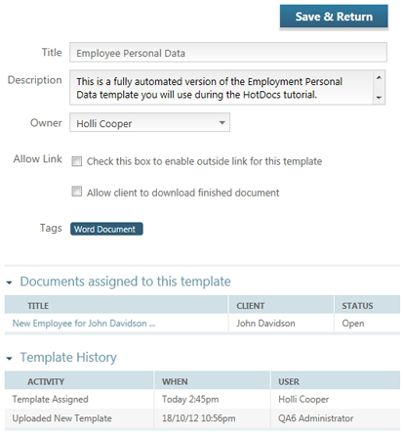Sort documents by STATUS column header
The image size is (404, 433).
coord(357,306)
